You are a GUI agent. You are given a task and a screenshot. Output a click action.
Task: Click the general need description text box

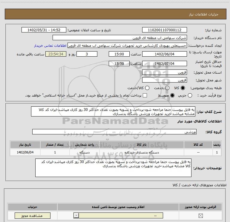(x=113, y=111)
